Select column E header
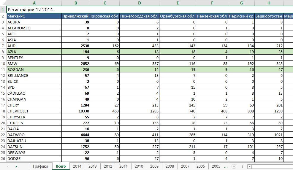The height and width of the screenshot is (170, 293). pos(178,3)
